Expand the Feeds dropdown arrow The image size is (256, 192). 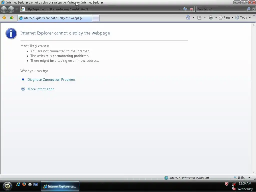point(205,17)
